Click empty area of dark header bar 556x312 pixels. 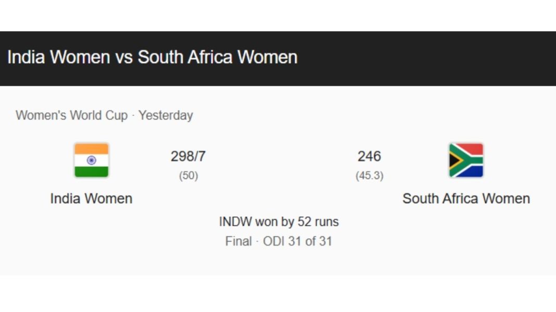click(427, 58)
